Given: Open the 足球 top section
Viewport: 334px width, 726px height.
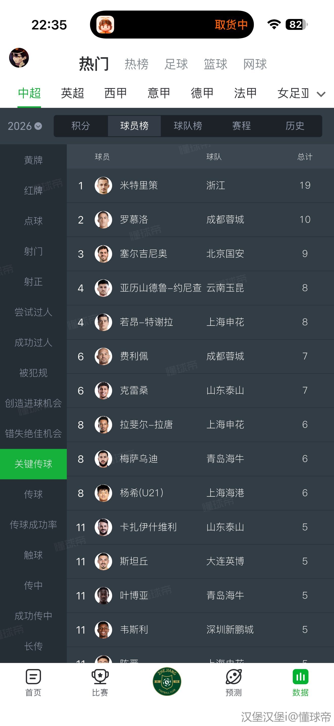Looking at the screenshot, I should coord(176,64).
